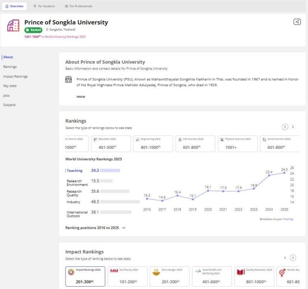Click the Life Sciences 2024 card icon
Image resolution: width=308 pixels, height=289 pixels.
[x=180, y=139]
